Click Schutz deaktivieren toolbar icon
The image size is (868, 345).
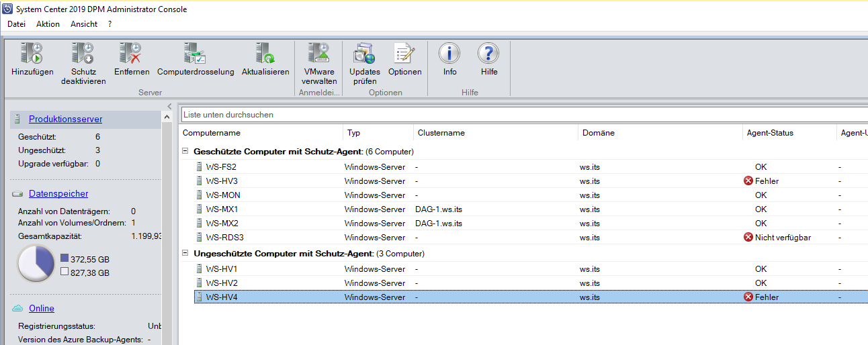(x=83, y=54)
